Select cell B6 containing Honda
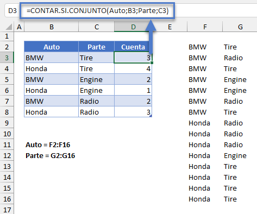The height and width of the screenshot is (214, 257). pyautogui.click(x=52, y=90)
